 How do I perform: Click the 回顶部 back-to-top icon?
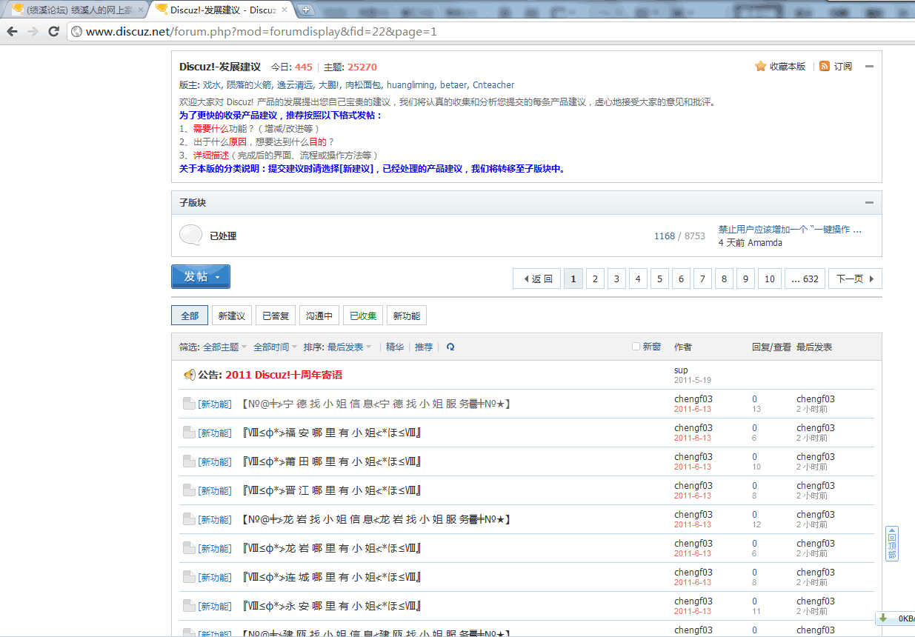click(892, 544)
